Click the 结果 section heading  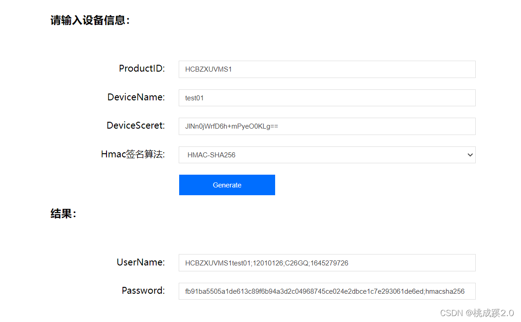[63, 213]
